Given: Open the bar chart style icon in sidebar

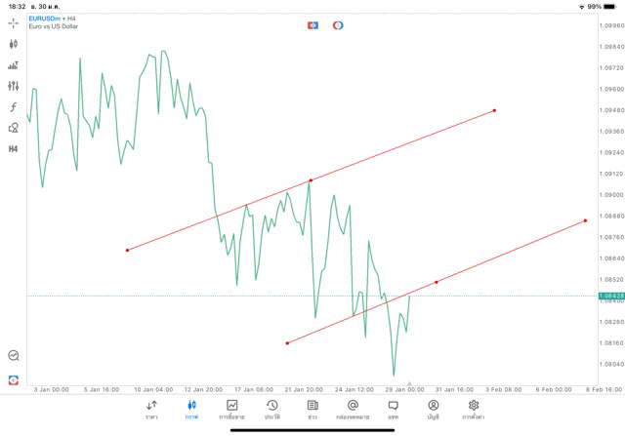Looking at the screenshot, I should (x=13, y=65).
